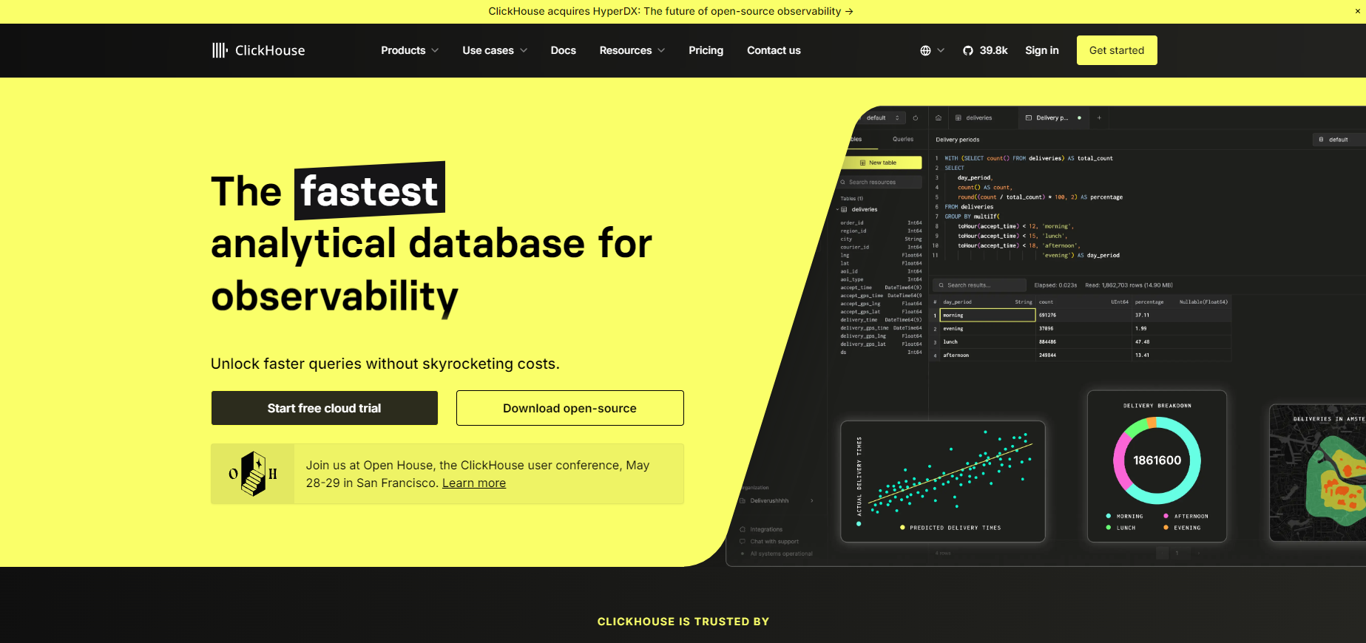
Task: Click the plus icon to add tab
Action: (1099, 118)
